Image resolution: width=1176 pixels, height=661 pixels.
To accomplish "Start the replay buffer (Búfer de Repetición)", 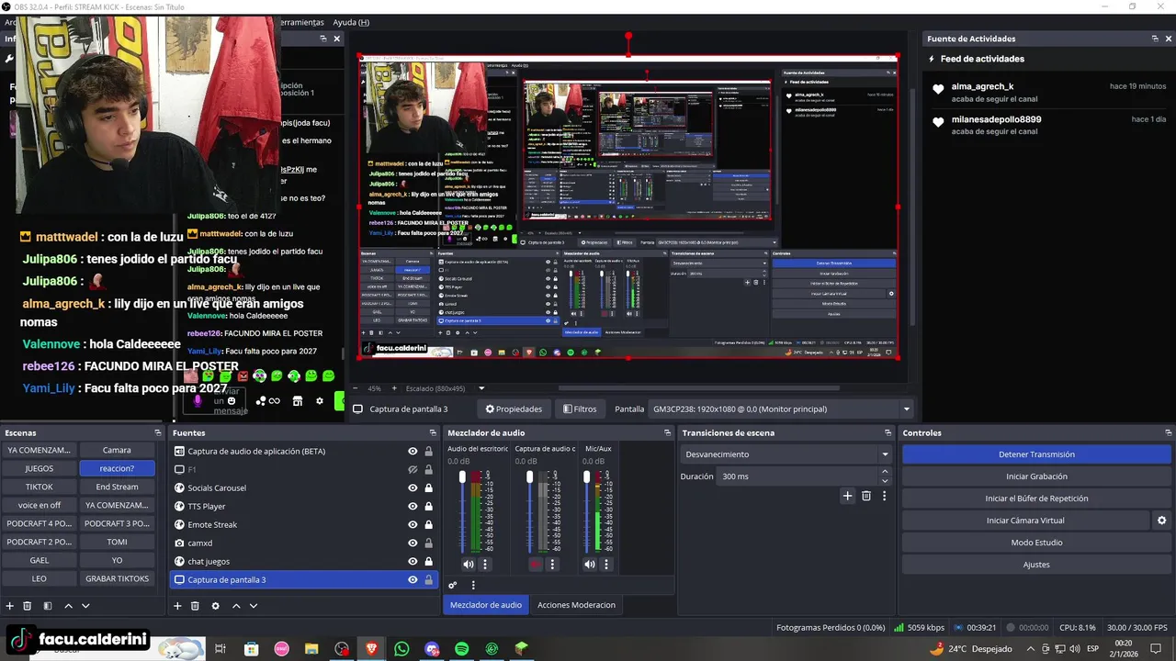I will click(1036, 499).
